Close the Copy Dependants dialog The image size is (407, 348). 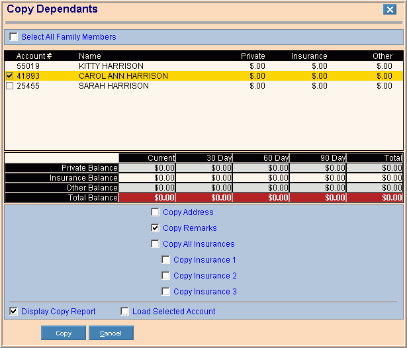[389, 9]
